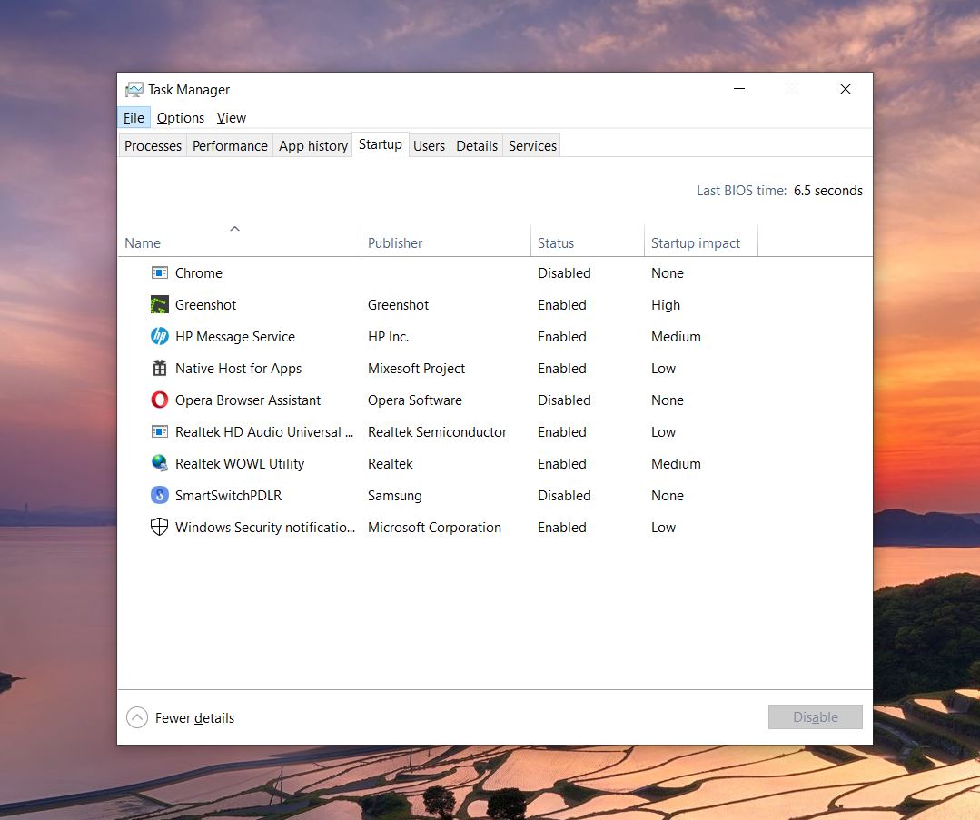980x820 pixels.
Task: Click Mixesoft Project publisher cell
Action: [416, 368]
